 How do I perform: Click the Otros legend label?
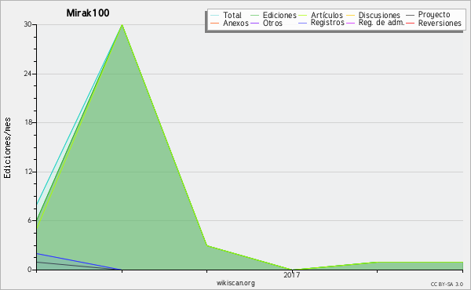(272, 23)
